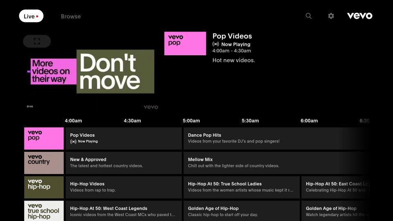
Task: Click the Now Playing label in the info panel
Action: [236, 44]
